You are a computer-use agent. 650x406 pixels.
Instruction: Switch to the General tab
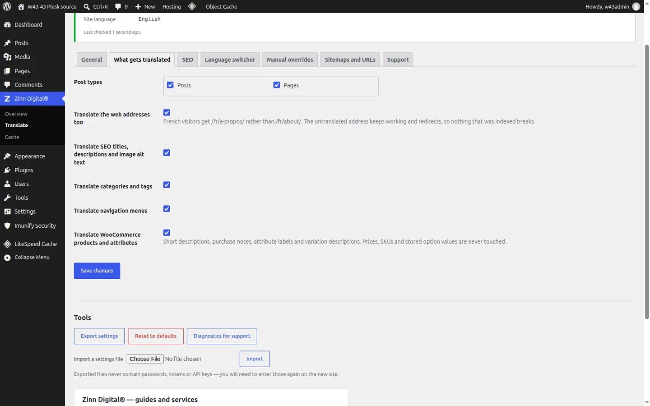[92, 60]
